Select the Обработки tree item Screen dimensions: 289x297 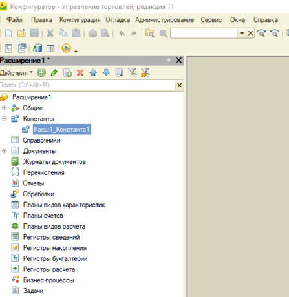tap(39, 194)
